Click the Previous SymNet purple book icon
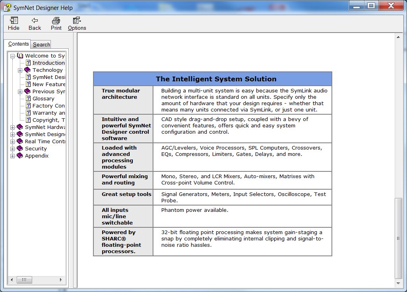The image size is (407, 292). click(x=27, y=91)
